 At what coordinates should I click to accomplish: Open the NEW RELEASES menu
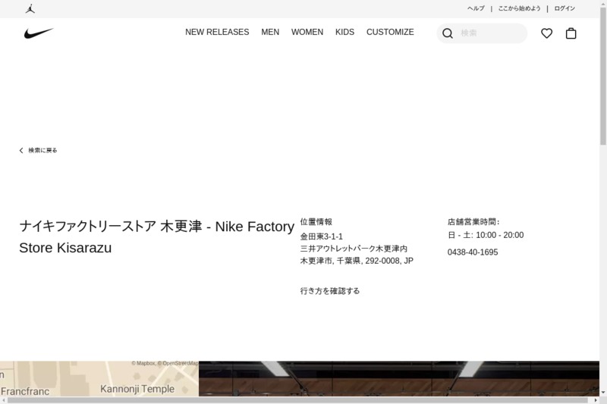click(x=217, y=32)
